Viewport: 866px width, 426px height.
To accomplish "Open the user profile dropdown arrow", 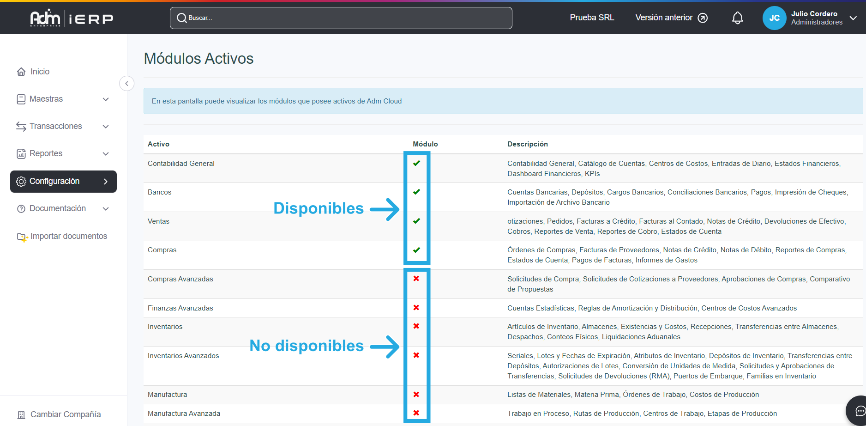I will [x=853, y=18].
